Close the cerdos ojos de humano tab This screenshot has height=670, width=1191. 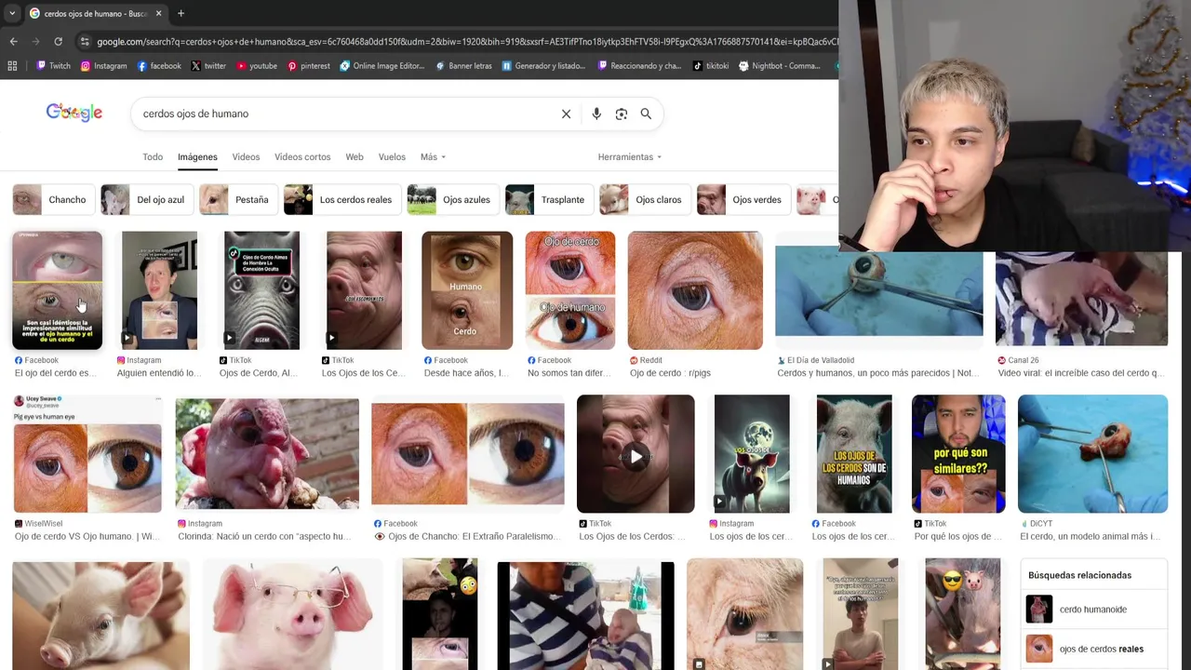pyautogui.click(x=158, y=13)
